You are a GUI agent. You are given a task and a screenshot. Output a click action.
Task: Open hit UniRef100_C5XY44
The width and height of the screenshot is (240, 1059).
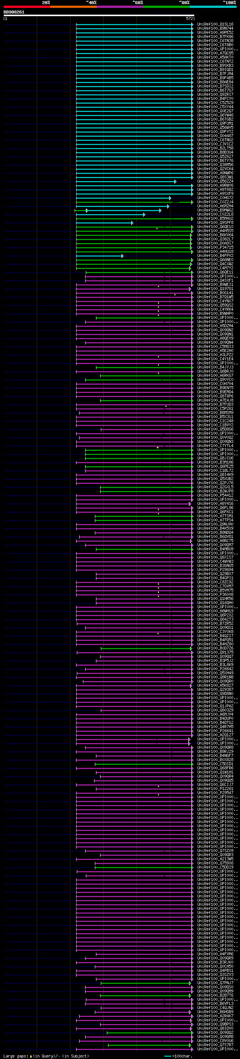point(215,107)
